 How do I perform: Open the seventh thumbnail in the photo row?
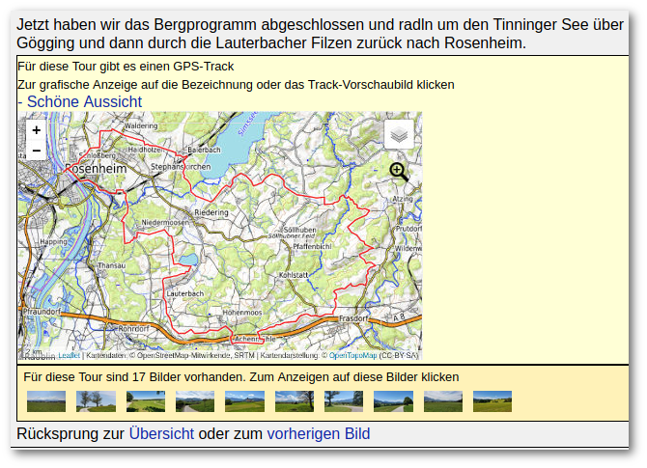(344, 401)
